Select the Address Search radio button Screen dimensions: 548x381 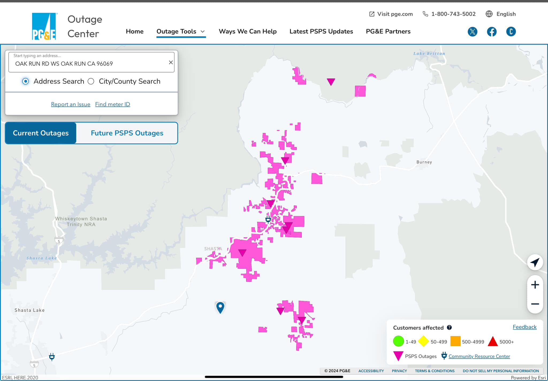pyautogui.click(x=25, y=81)
